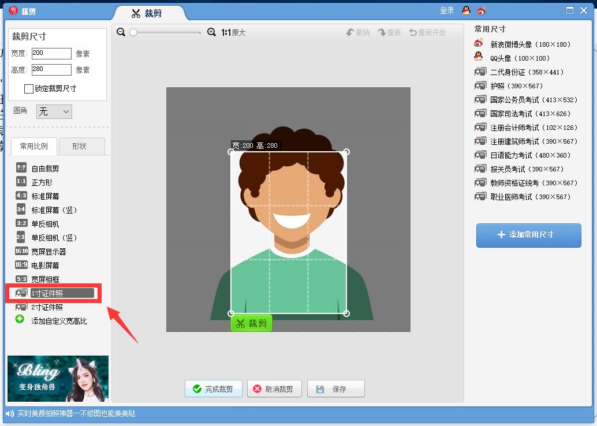Select the 新浪微博头像 (180×180) preset
This screenshot has height=426, width=597.
(x=523, y=44)
